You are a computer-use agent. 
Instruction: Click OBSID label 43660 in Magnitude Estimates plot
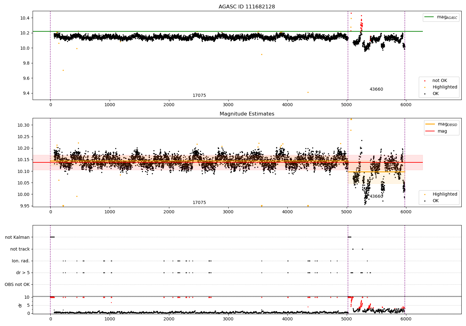376,197
